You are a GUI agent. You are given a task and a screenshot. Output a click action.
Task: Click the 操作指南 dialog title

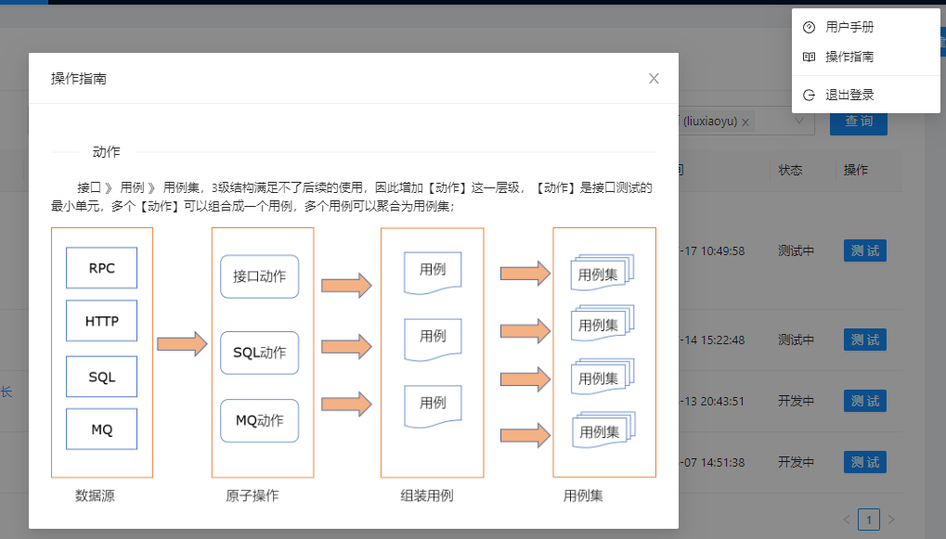pos(79,79)
